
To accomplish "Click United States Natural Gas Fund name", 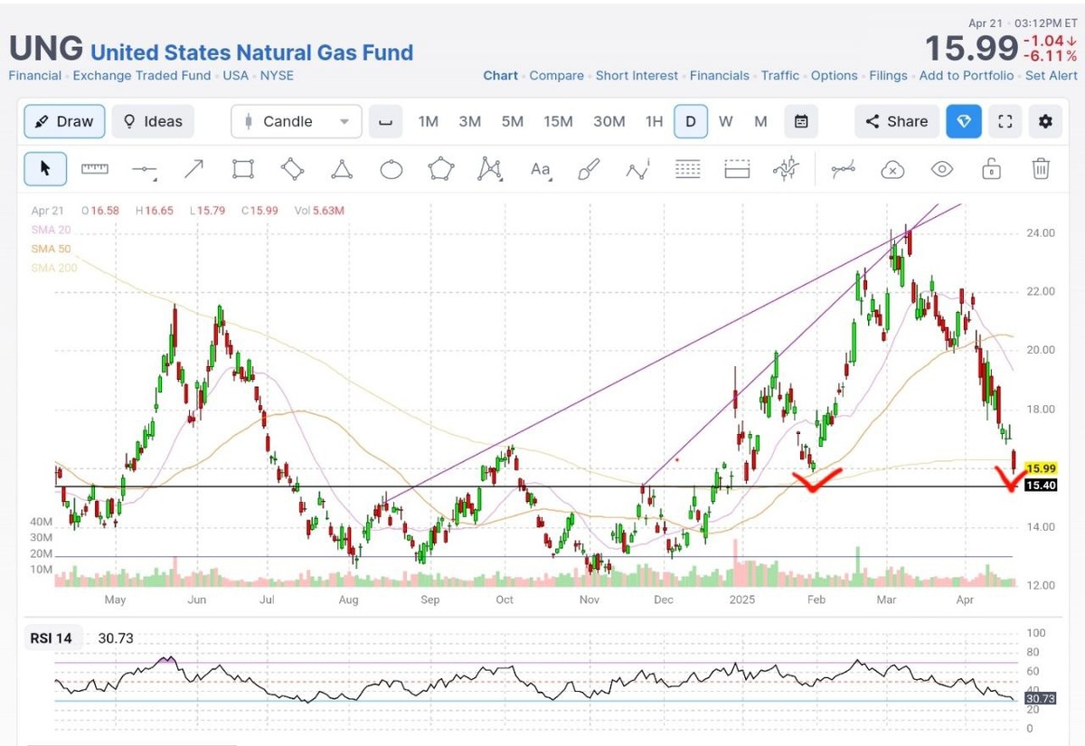I will (252, 52).
